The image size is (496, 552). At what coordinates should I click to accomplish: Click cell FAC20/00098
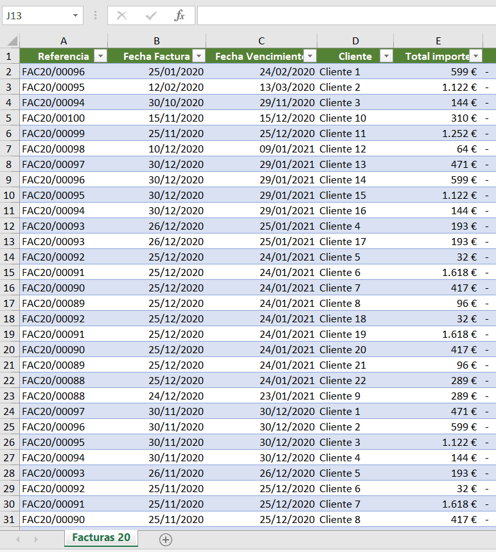64,149
